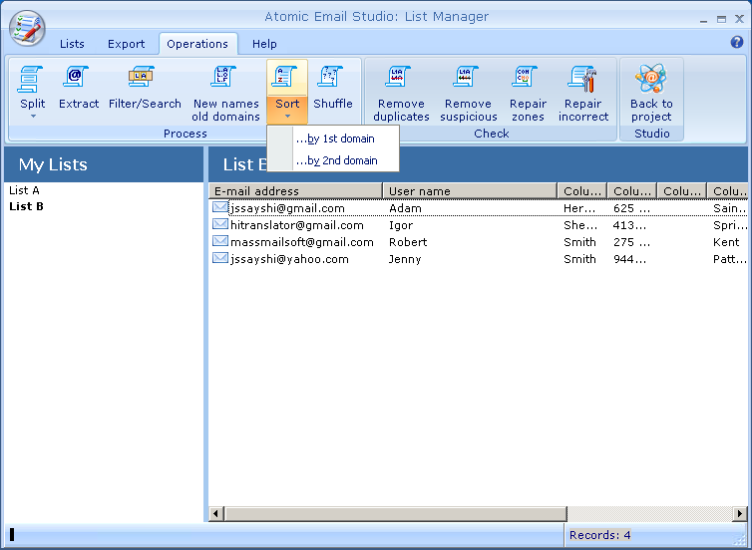Image resolution: width=752 pixels, height=550 pixels.
Task: Click the User name column header
Action: [x=470, y=190]
